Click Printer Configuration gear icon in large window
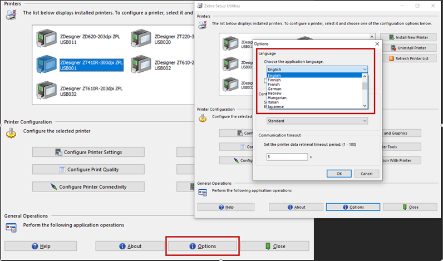Screen dimensions: 443x261 pos(11,133)
